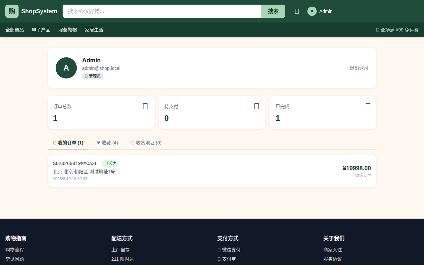Click the order total ¥19998.00
Screen dimensions: 424x265
point(357,168)
